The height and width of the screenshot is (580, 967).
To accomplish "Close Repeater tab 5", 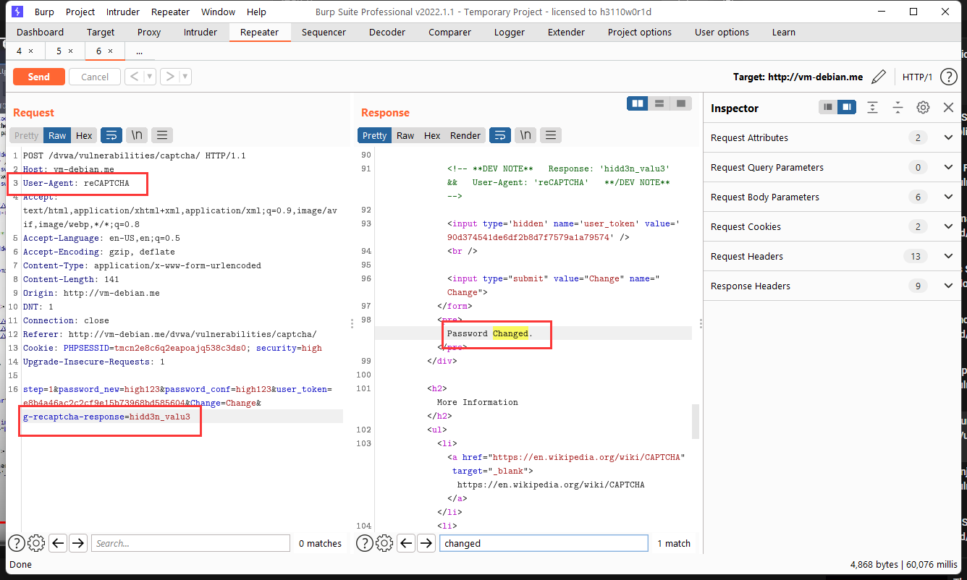I will point(70,51).
